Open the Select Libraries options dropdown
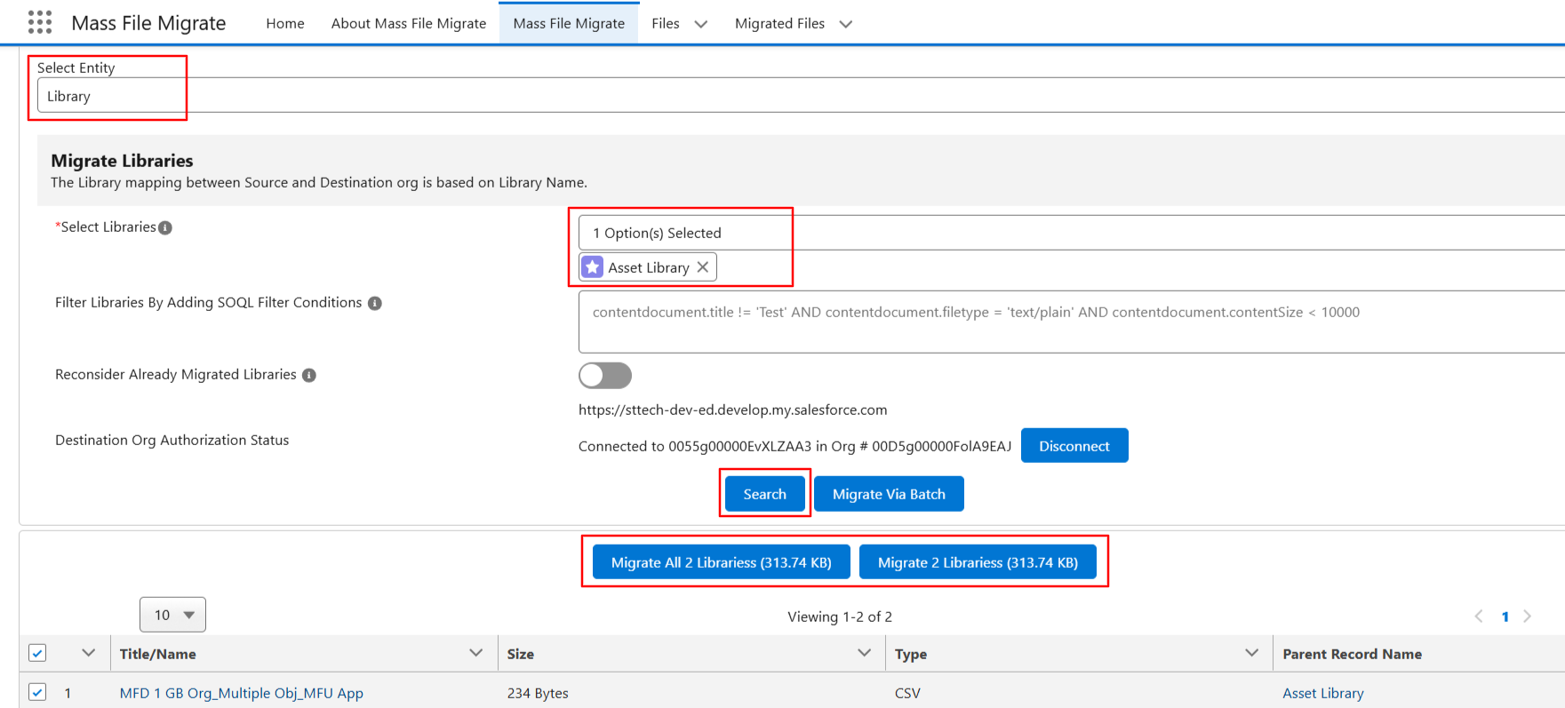This screenshot has height=708, width=1565. click(x=1071, y=233)
